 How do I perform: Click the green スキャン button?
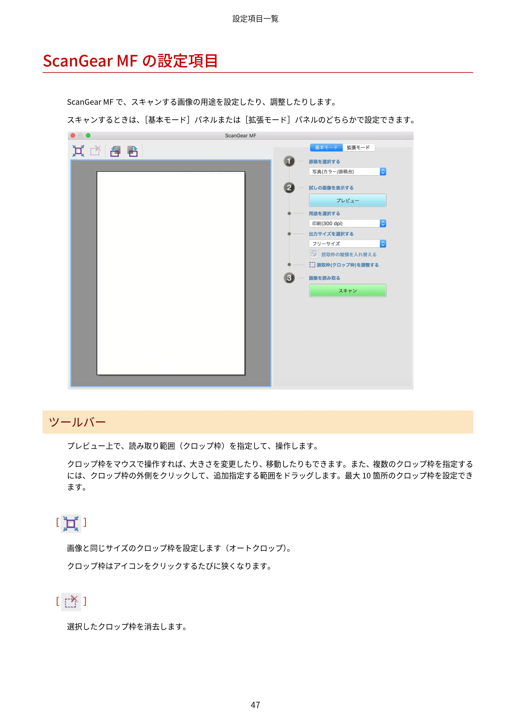(x=347, y=291)
